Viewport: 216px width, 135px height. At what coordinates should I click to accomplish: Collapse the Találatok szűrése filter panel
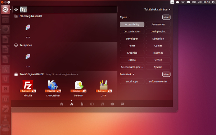pos(157,9)
